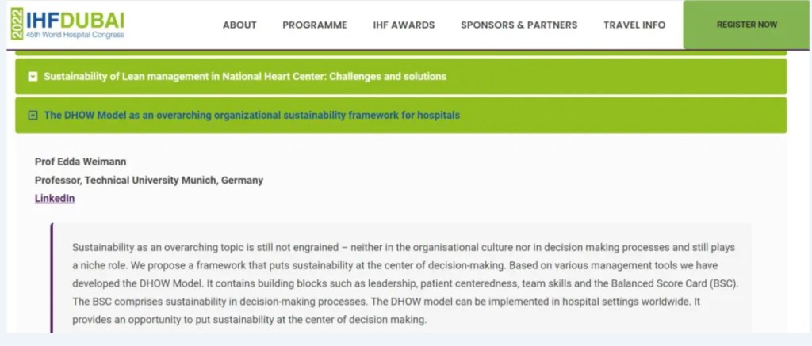Click the 2022 year badge in logo

[x=16, y=25]
